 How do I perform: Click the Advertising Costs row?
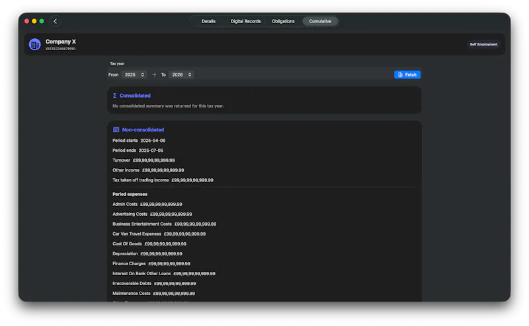[x=152, y=214]
